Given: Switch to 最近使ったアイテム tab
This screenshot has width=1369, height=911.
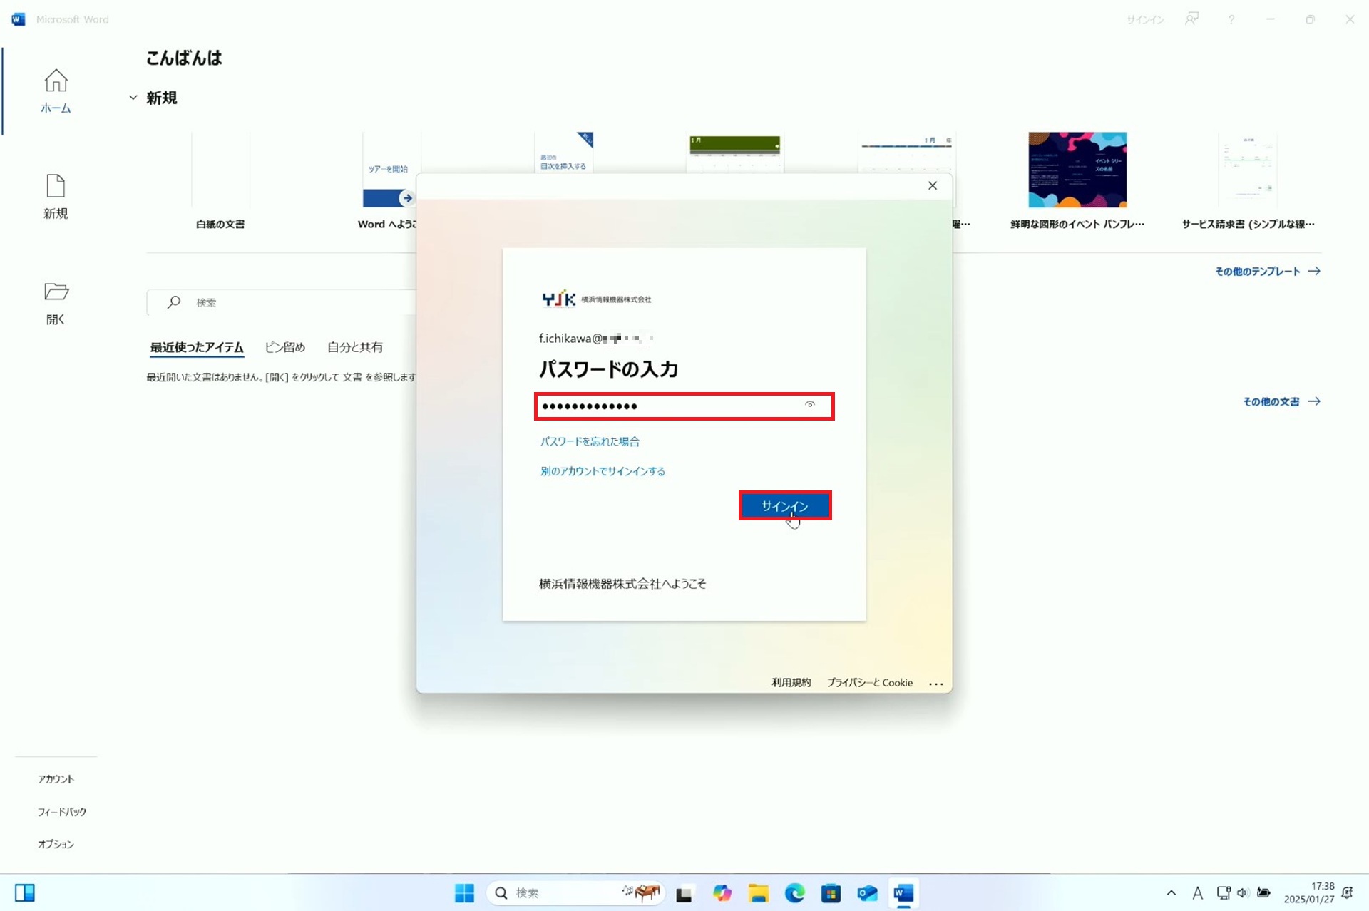Looking at the screenshot, I should 197,347.
